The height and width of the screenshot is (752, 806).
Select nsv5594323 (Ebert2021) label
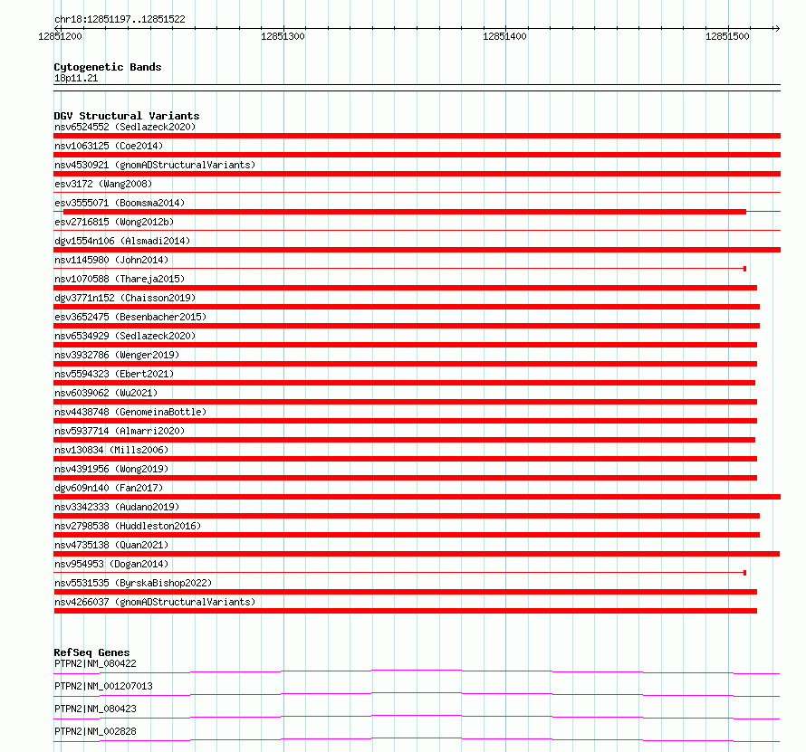pyautogui.click(x=114, y=374)
